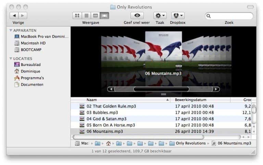The width and height of the screenshot is (263, 165).
Task: Click the magnifier icon in the search field
Action: click(x=209, y=16)
